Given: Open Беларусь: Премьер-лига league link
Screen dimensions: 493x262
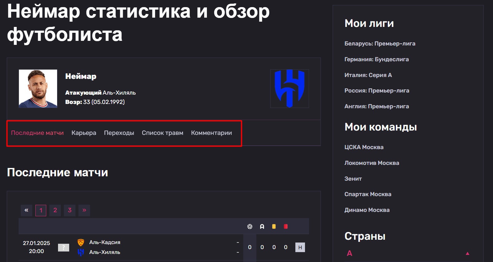Looking at the screenshot, I should click(x=380, y=44).
